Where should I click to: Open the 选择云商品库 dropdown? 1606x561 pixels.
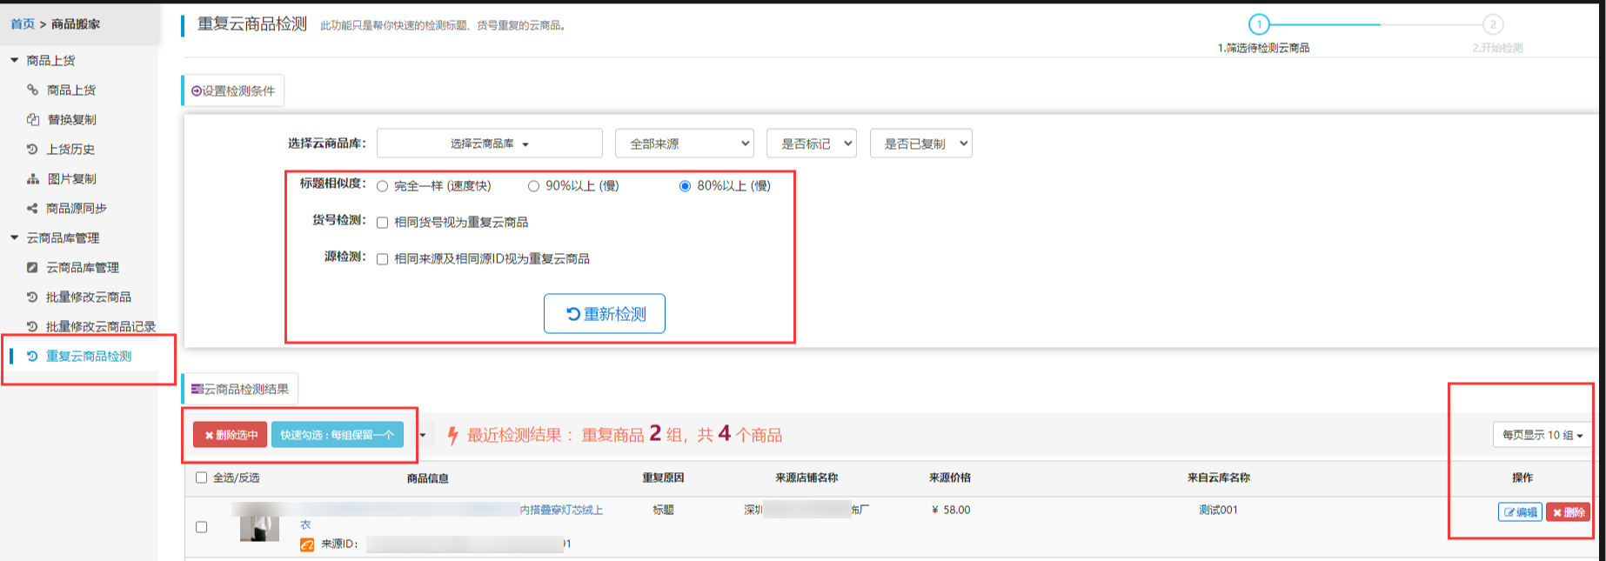tap(489, 144)
